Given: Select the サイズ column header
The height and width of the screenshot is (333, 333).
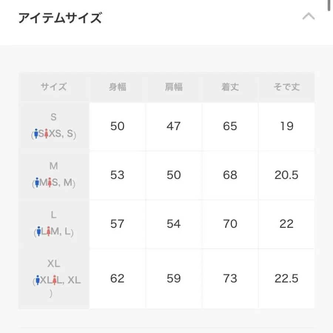Looking at the screenshot, I should tap(54, 87).
